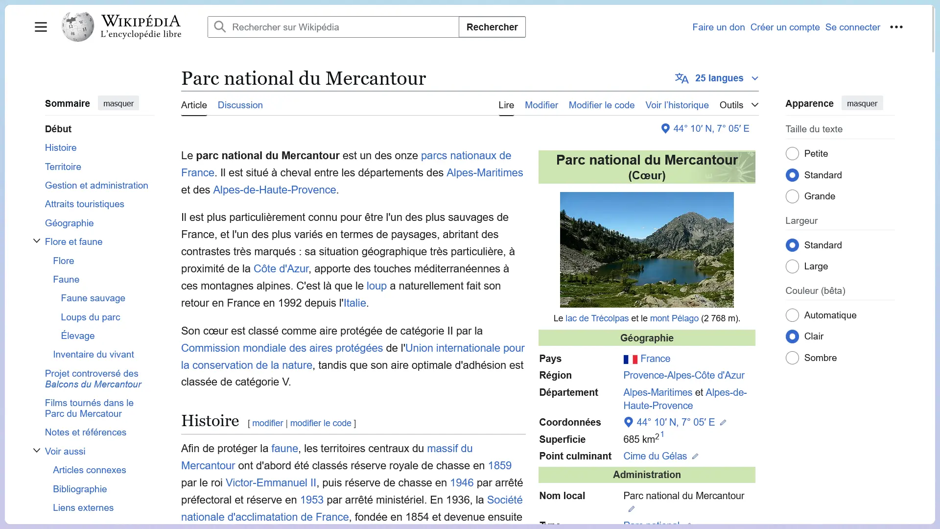The height and width of the screenshot is (529, 940).
Task: Collapse the Flore et faune section chevron
Action: (x=37, y=241)
